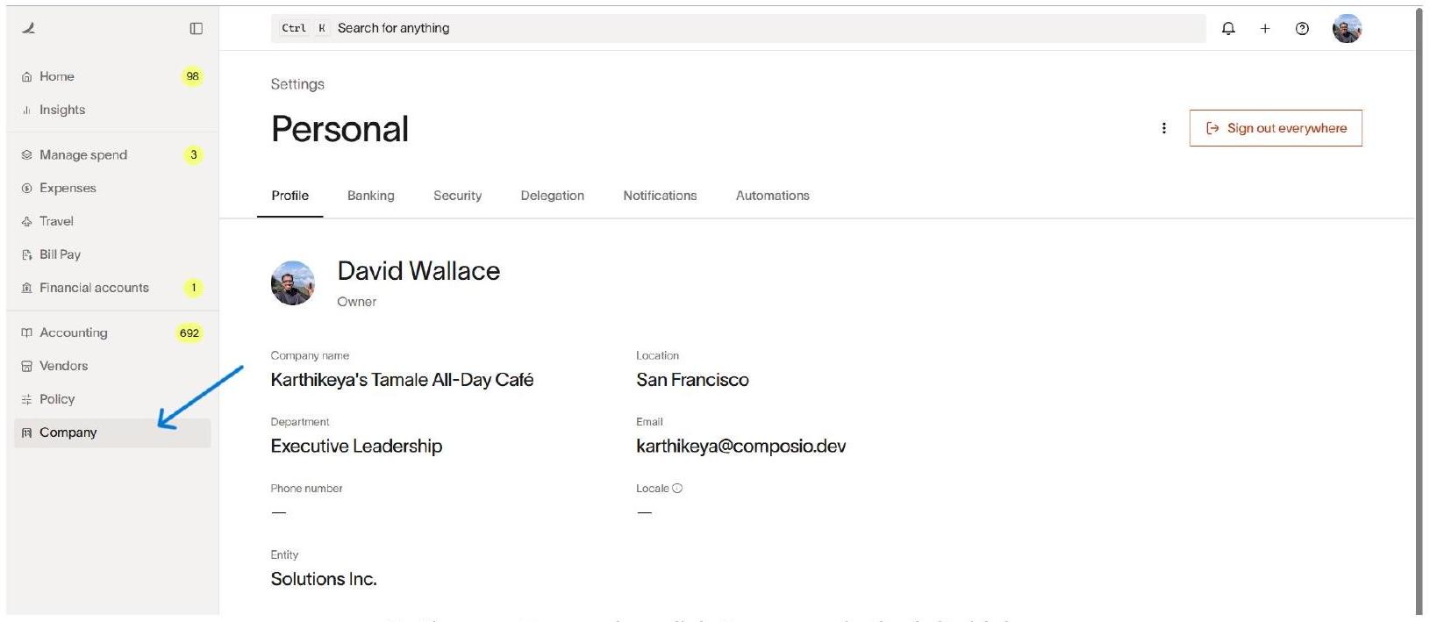Click David Wallace's profile photo
Screen dimensions: 1430x622
293,282
